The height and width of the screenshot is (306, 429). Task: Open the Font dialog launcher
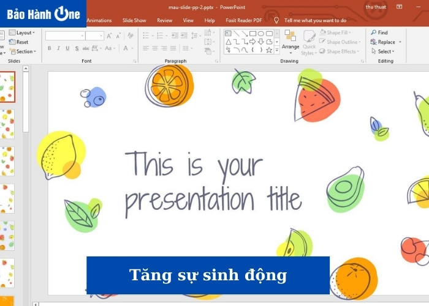(135, 61)
